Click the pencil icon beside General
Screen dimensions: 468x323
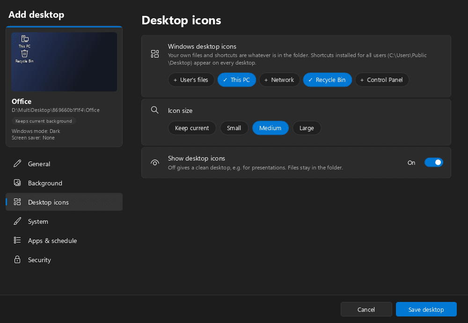[x=17, y=163]
